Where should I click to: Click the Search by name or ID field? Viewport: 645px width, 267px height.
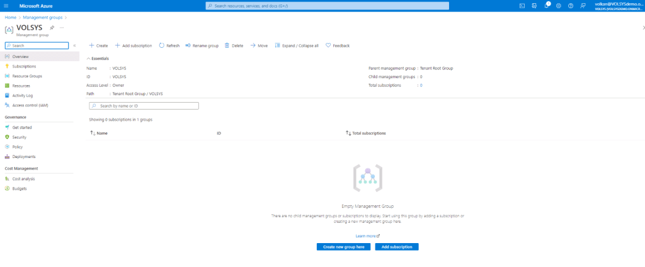pos(144,106)
